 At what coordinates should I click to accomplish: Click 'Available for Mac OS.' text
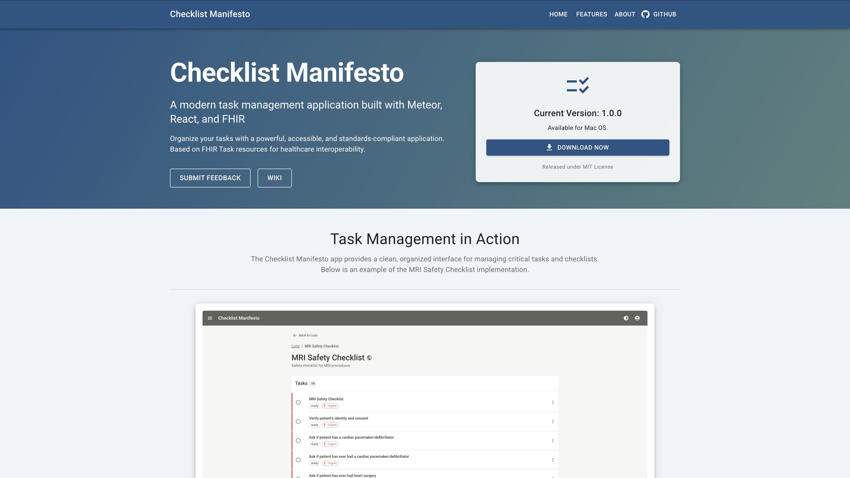[578, 128]
